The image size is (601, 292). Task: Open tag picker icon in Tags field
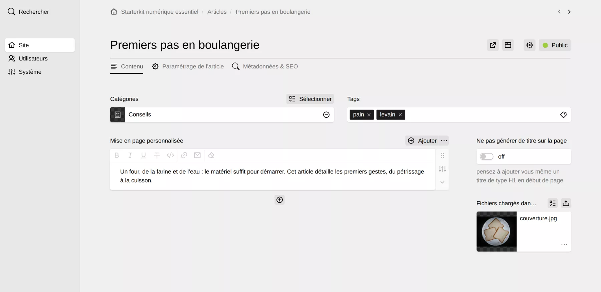(563, 115)
